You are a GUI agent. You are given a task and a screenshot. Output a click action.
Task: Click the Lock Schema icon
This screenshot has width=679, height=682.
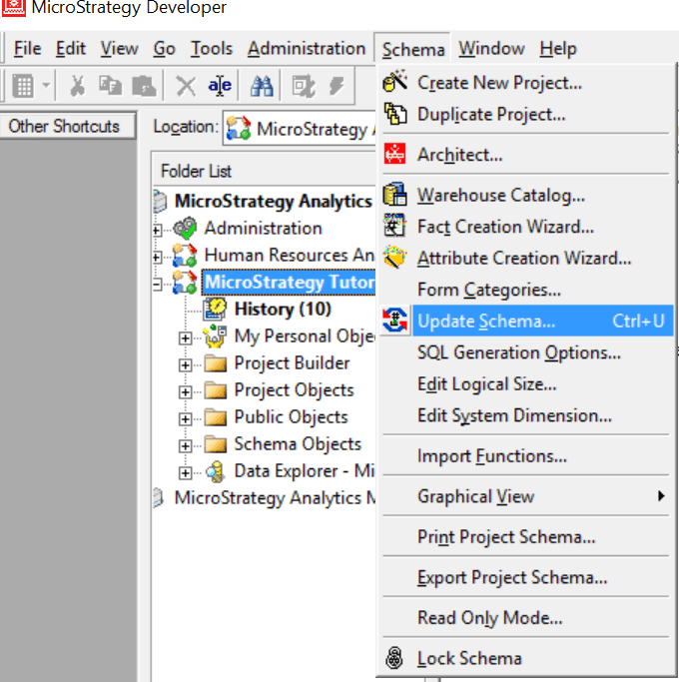click(x=395, y=658)
